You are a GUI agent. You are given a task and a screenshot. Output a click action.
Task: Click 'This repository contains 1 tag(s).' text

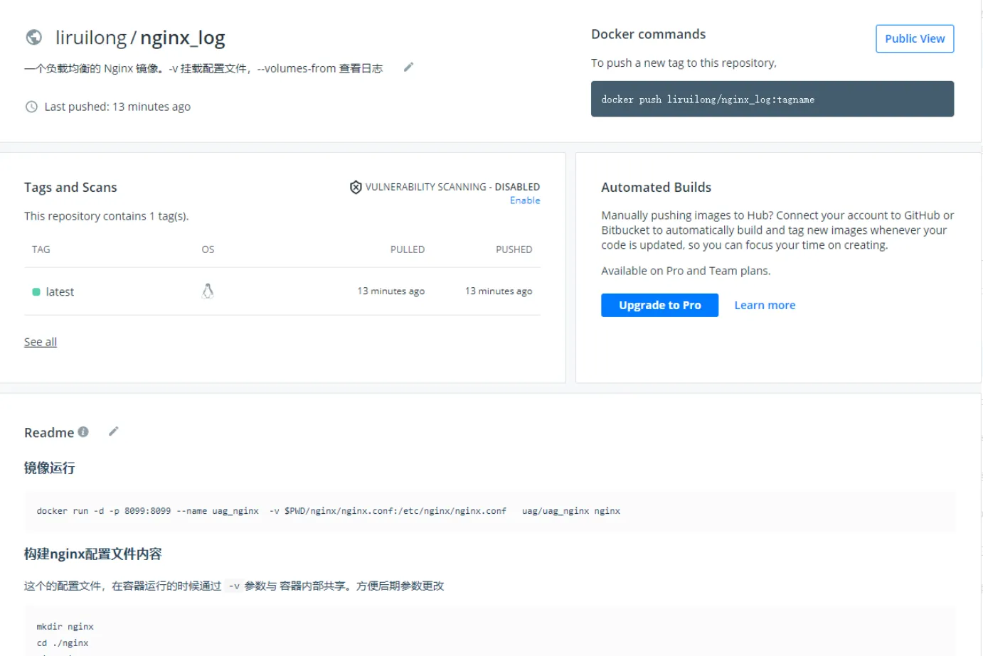107,216
